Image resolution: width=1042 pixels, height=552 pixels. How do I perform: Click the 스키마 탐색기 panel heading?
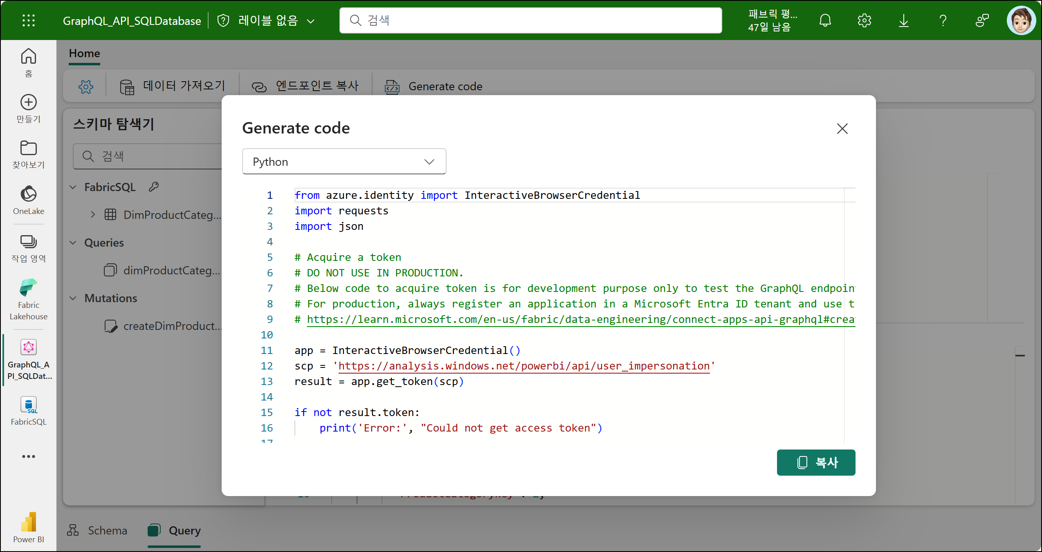[114, 124]
